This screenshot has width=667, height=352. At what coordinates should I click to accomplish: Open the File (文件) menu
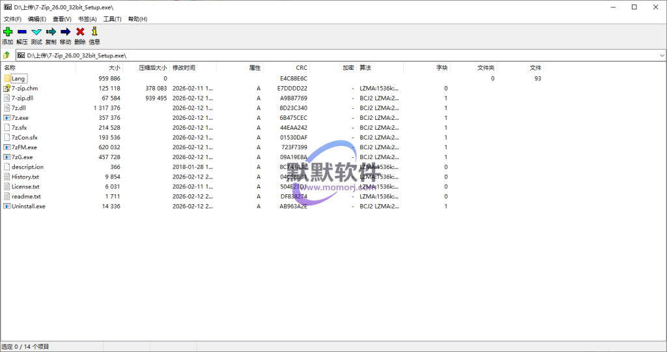pyautogui.click(x=12, y=19)
